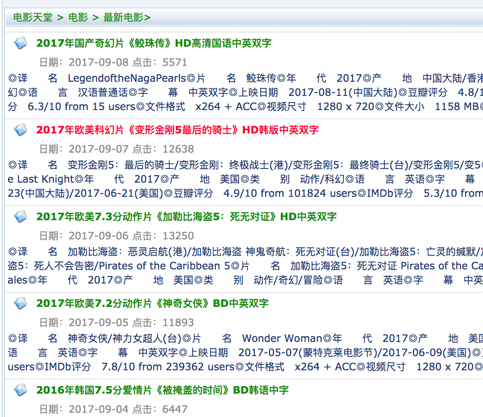Click the 2017-09-05 date line with 11893 hits
The image size is (483, 417).
point(116,322)
